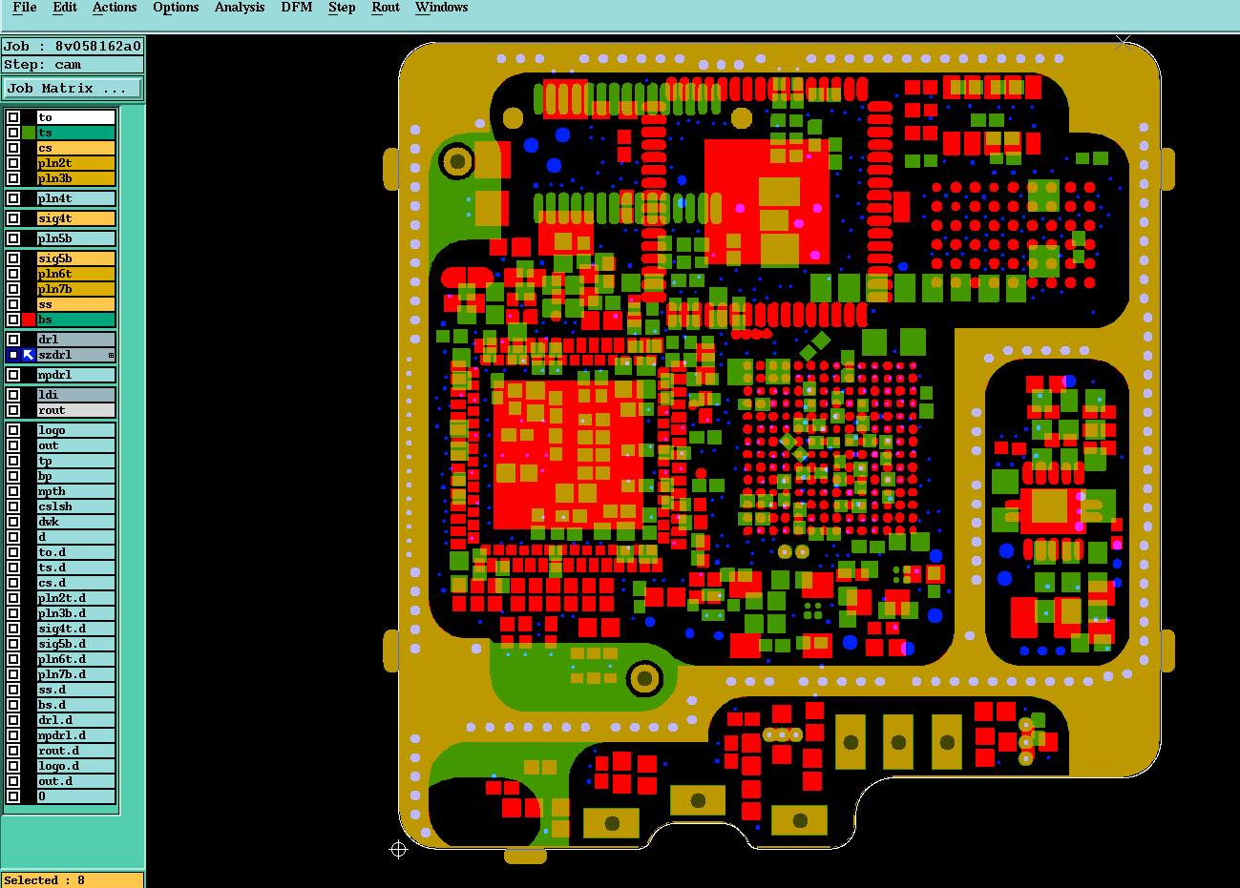The image size is (1240, 888).
Task: Click the green color swatch of ts layer
Action: click(29, 133)
